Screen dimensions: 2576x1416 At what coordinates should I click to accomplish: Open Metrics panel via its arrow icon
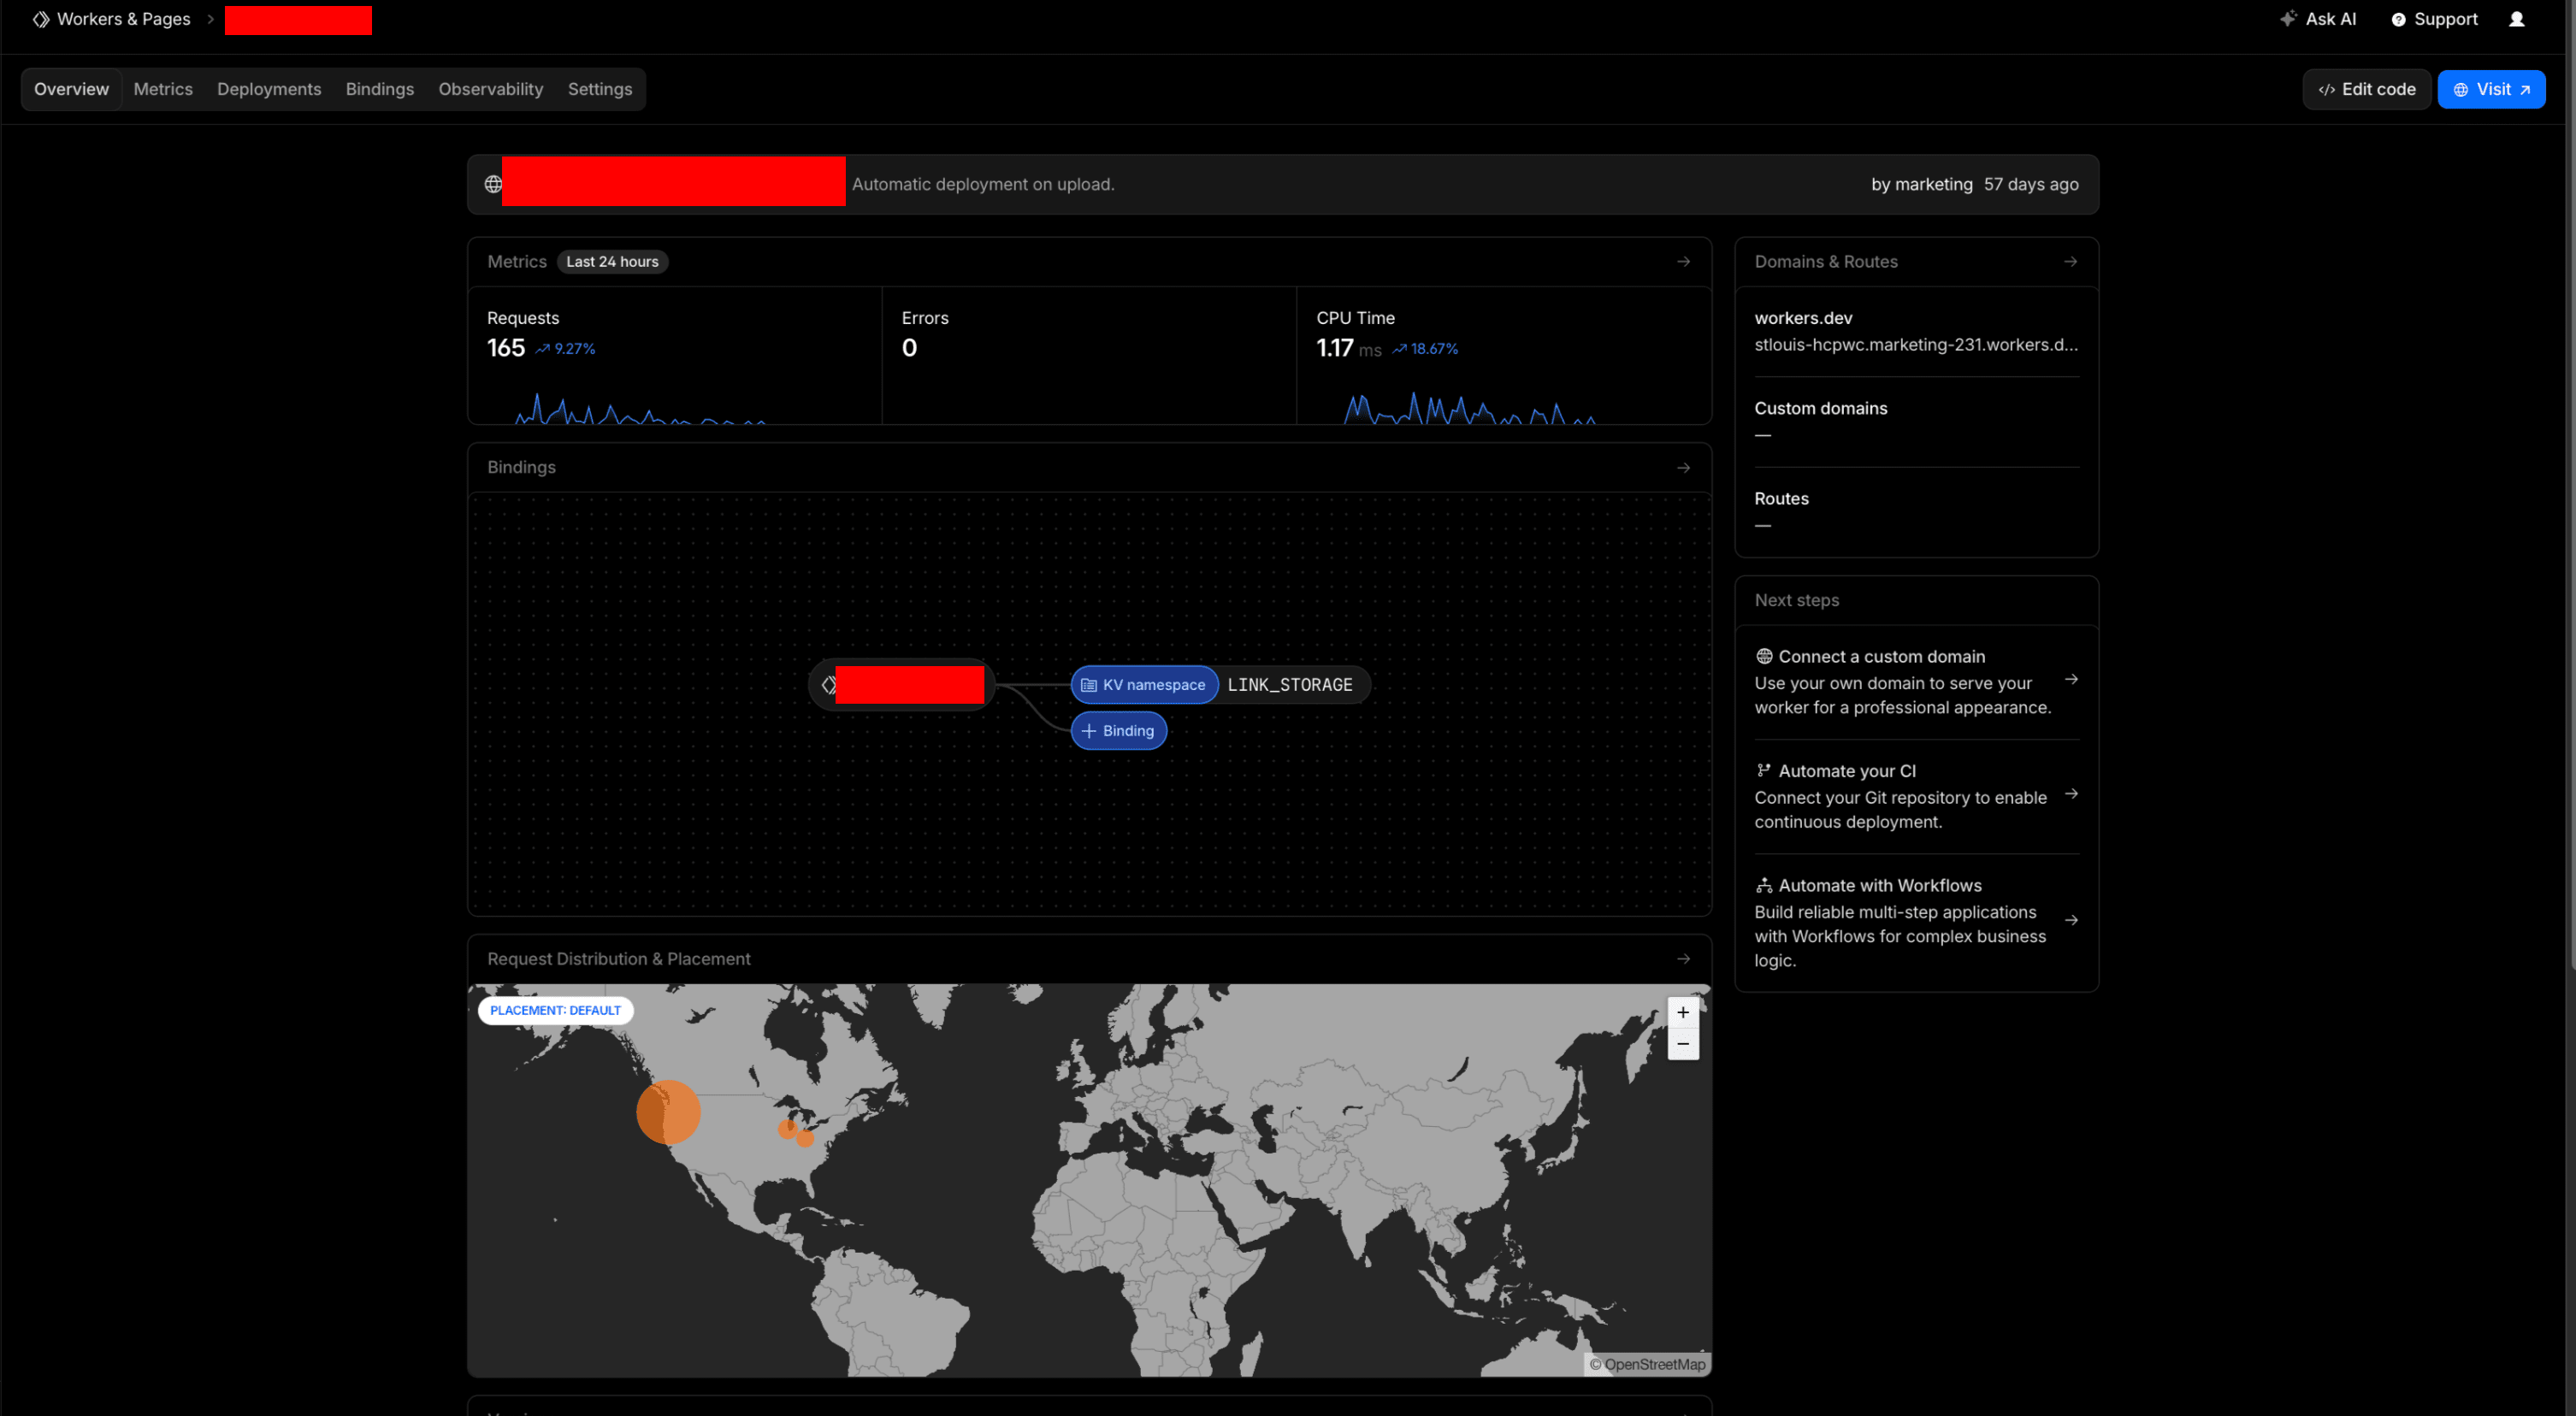1684,262
